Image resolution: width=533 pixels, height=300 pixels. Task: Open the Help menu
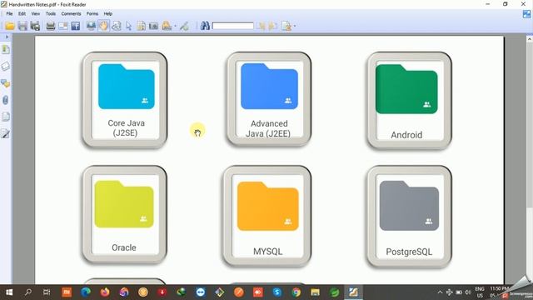108,13
